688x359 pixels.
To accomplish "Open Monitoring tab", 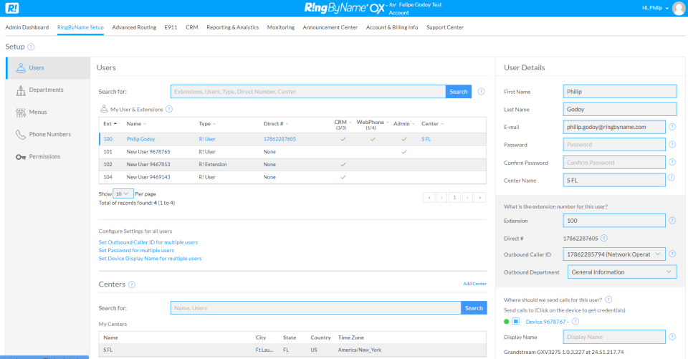I will tap(281, 27).
